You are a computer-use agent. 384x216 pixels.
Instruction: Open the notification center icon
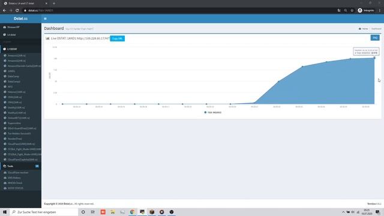click(x=377, y=212)
